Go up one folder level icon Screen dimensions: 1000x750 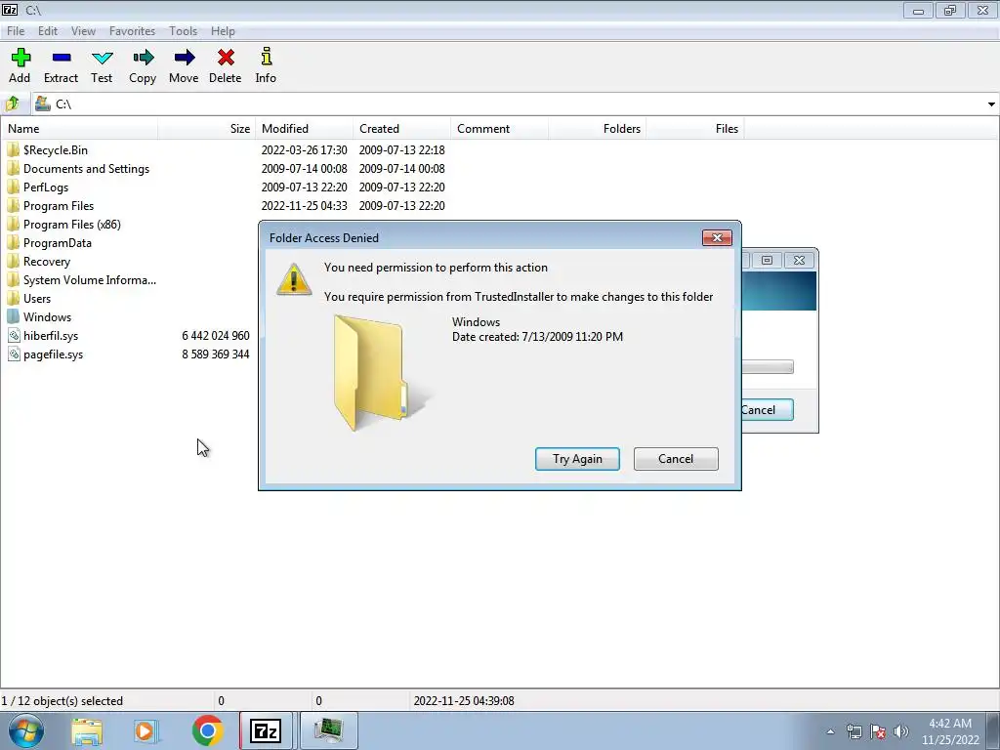(13, 104)
